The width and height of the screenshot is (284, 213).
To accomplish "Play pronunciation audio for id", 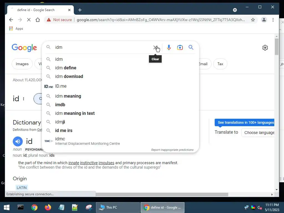I will click(x=18, y=141).
